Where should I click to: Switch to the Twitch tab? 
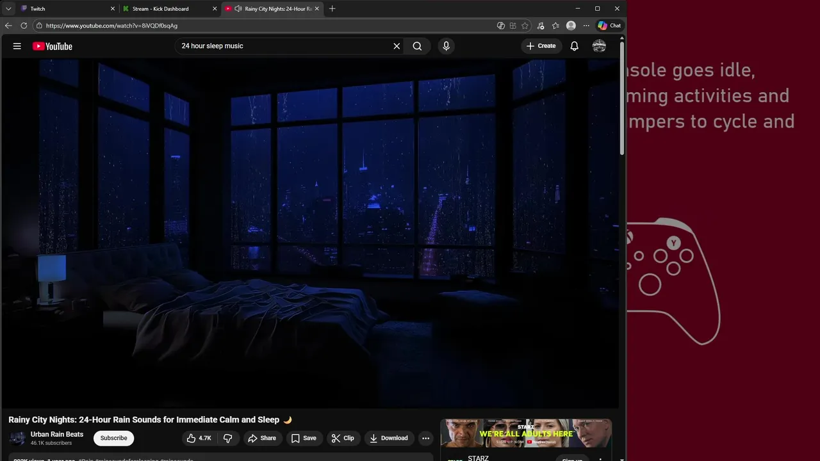tap(67, 9)
